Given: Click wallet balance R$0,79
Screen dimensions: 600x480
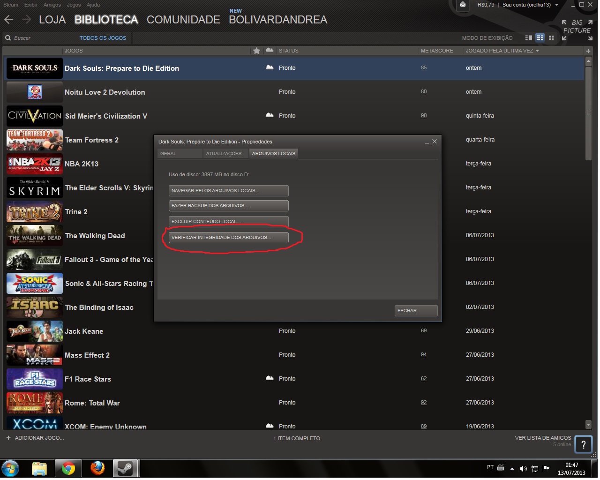Looking at the screenshot, I should (x=486, y=5).
